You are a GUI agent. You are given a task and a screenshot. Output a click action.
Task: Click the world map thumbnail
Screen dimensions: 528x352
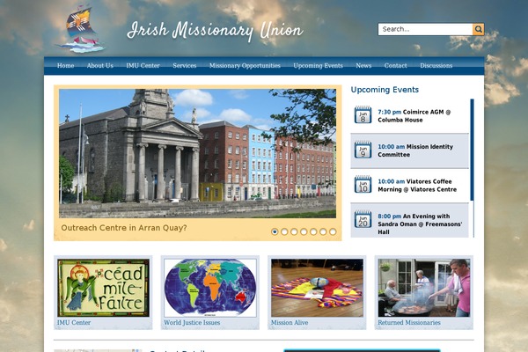(x=210, y=288)
